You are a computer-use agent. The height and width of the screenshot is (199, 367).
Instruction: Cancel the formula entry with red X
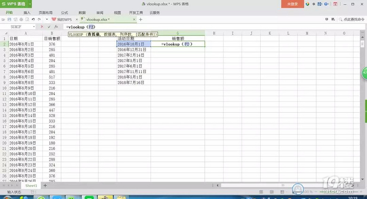pos(42,27)
